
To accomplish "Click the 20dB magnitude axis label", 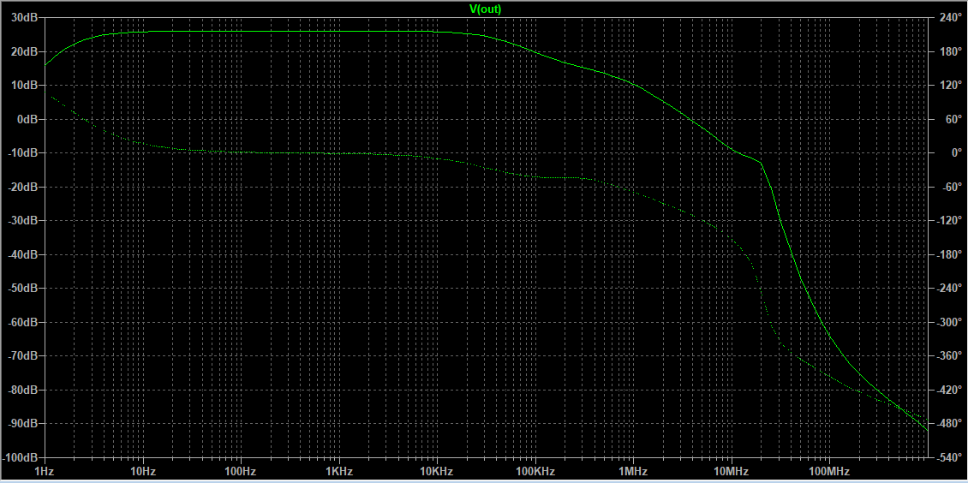I will [26, 52].
